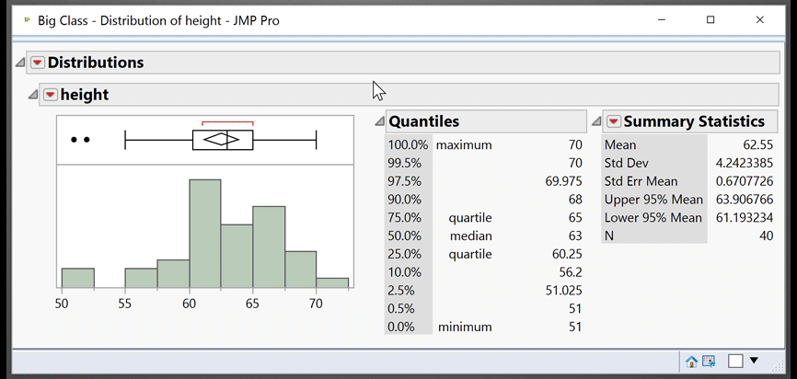Collapse the height outline section

coord(33,95)
